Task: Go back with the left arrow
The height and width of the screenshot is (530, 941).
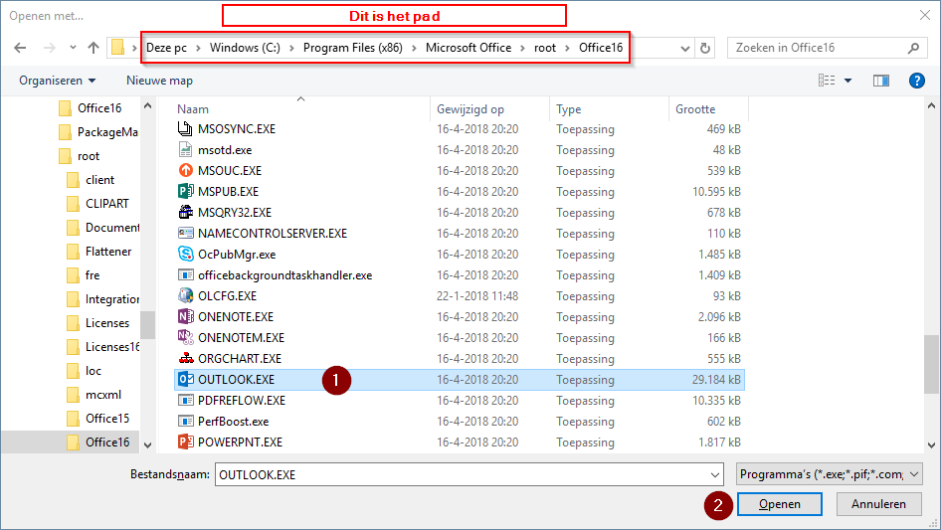Action: click(x=20, y=48)
